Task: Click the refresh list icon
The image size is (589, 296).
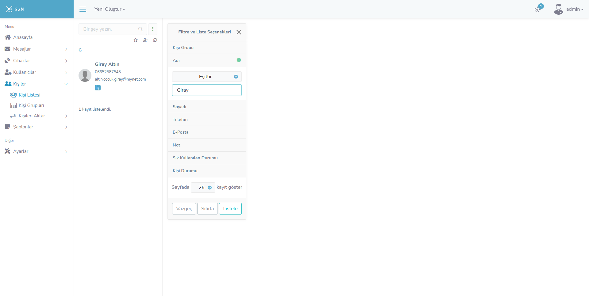Action: 155,40
